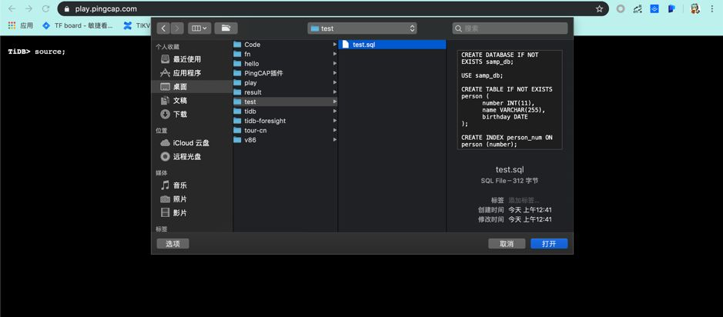Image resolution: width=723 pixels, height=317 pixels.
Task: Expand arrow next to play folder
Action: [335, 83]
